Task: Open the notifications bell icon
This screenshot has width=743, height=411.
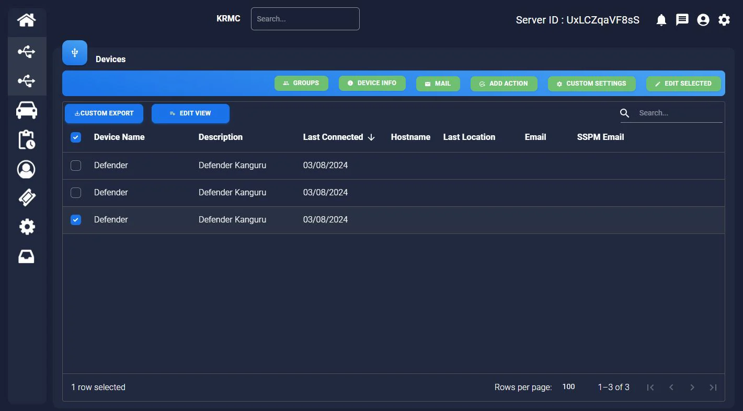Action: click(661, 20)
